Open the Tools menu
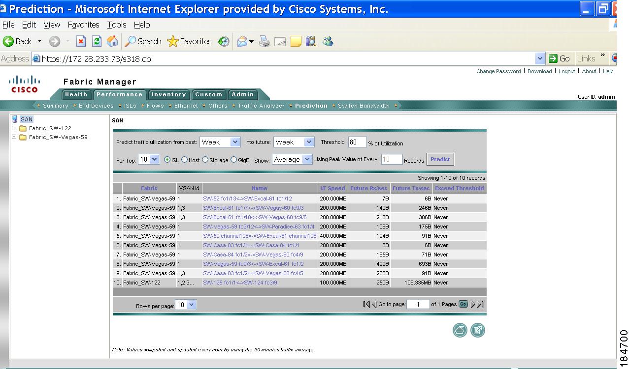Viewport: 629px width, 369px height. [117, 25]
